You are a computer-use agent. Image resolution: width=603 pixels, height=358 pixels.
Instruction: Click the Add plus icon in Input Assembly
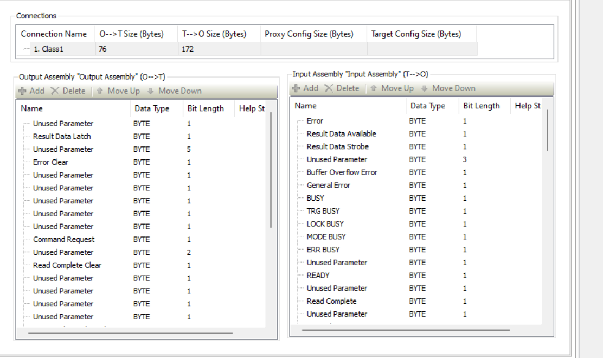coord(296,88)
